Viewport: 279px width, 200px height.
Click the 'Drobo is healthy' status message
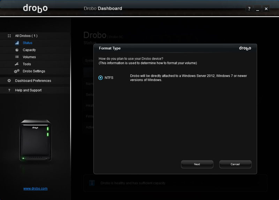coord(133,183)
